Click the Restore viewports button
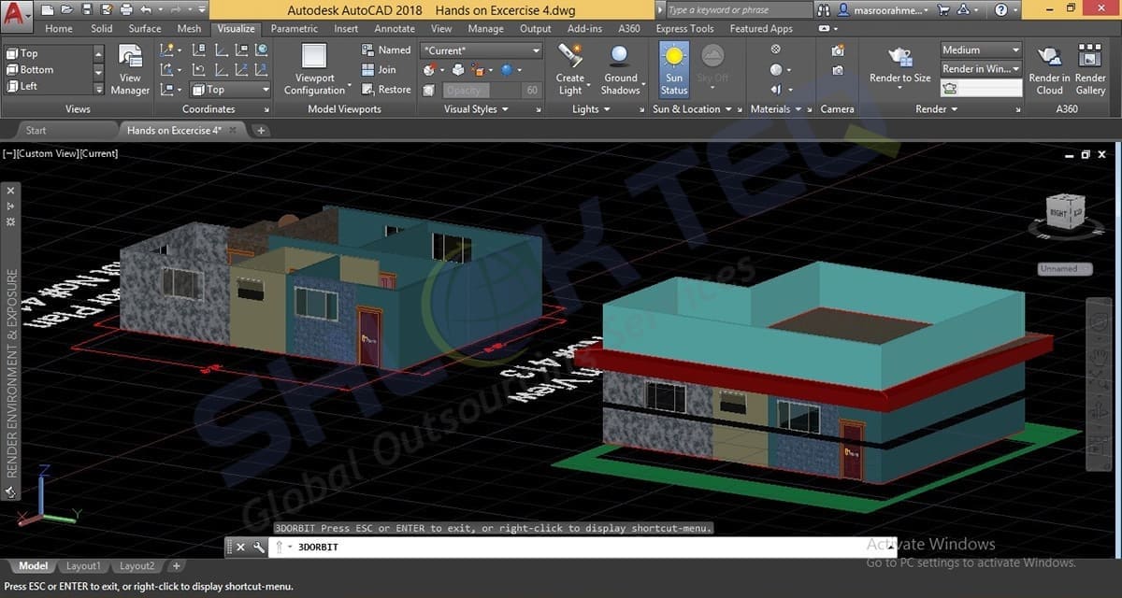Image resolution: width=1122 pixels, height=598 pixels. pos(386,90)
